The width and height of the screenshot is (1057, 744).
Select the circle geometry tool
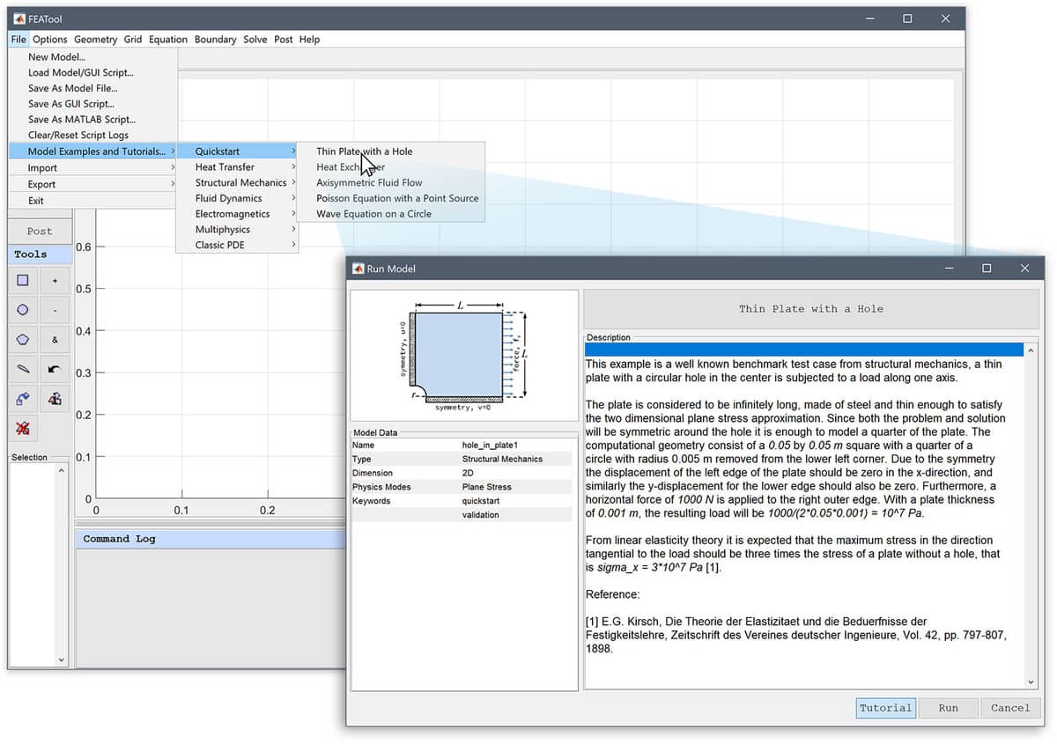pos(22,309)
